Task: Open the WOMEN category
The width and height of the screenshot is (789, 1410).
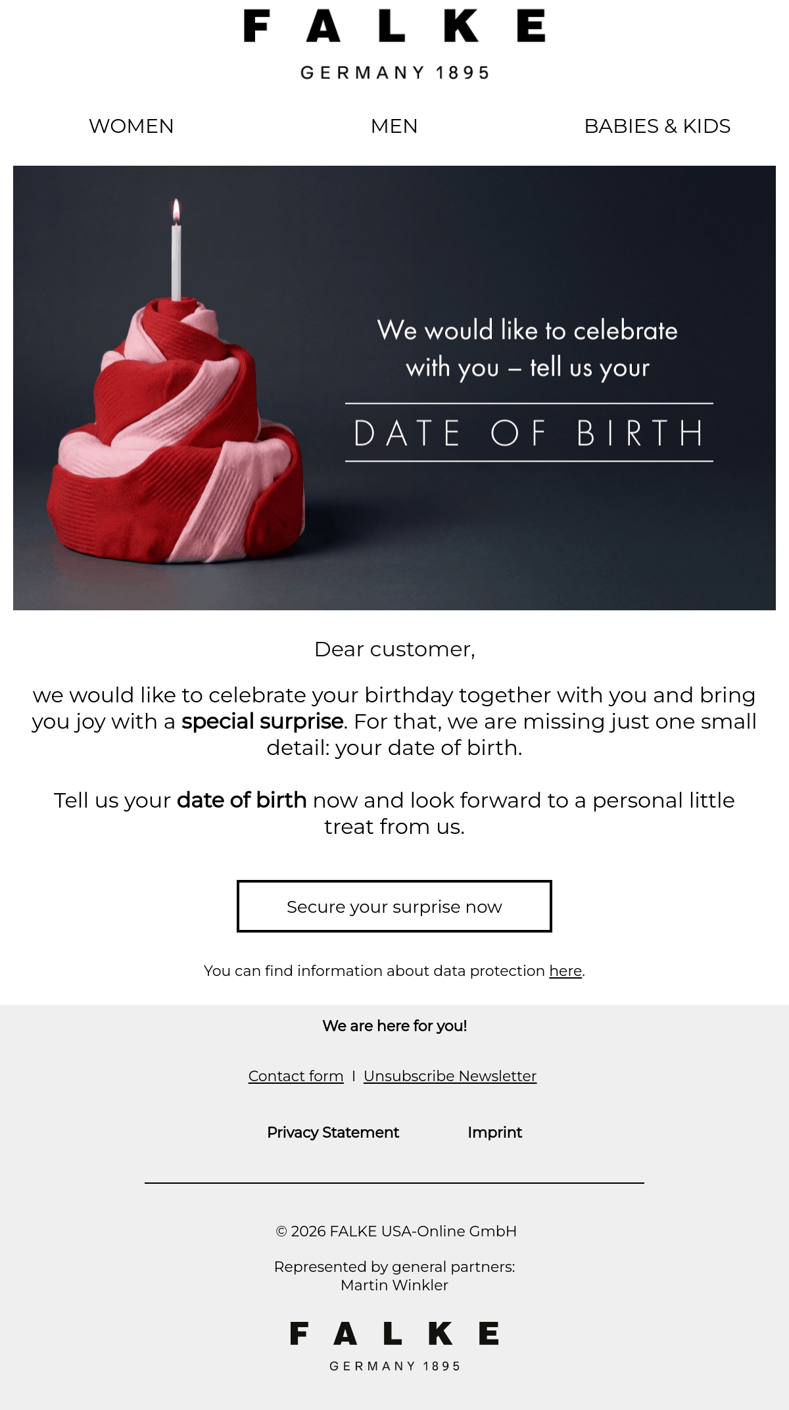Action: click(x=131, y=126)
